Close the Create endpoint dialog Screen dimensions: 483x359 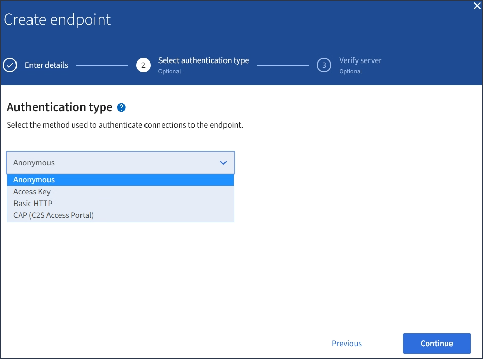pyautogui.click(x=477, y=6)
